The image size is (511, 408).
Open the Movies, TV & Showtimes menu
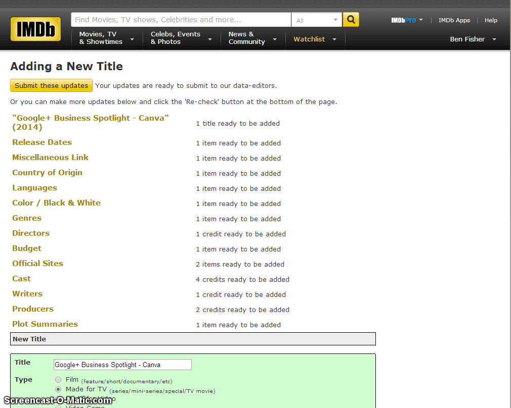106,38
